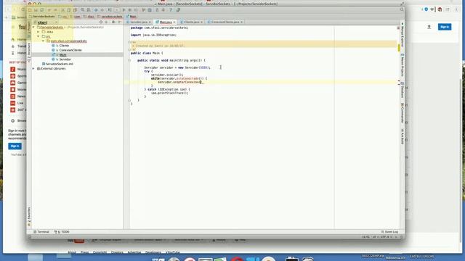Expand the .idea folder node
465x261 pixels.
click(39, 32)
